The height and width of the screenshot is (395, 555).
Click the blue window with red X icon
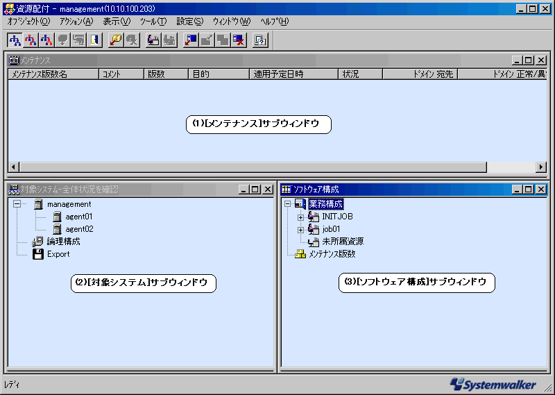239,40
